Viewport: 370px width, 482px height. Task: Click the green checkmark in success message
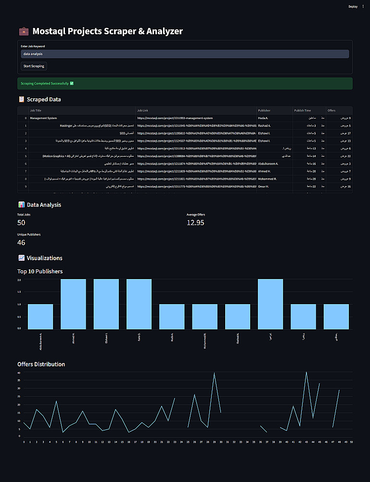[72, 83]
